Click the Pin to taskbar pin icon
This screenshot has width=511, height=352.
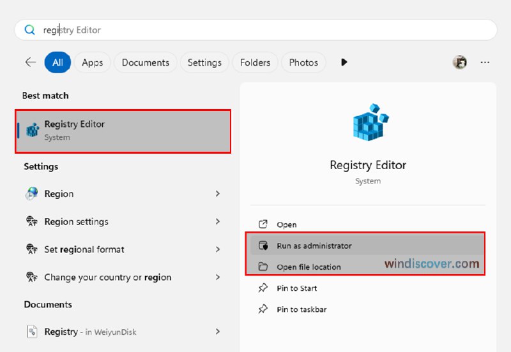point(263,309)
